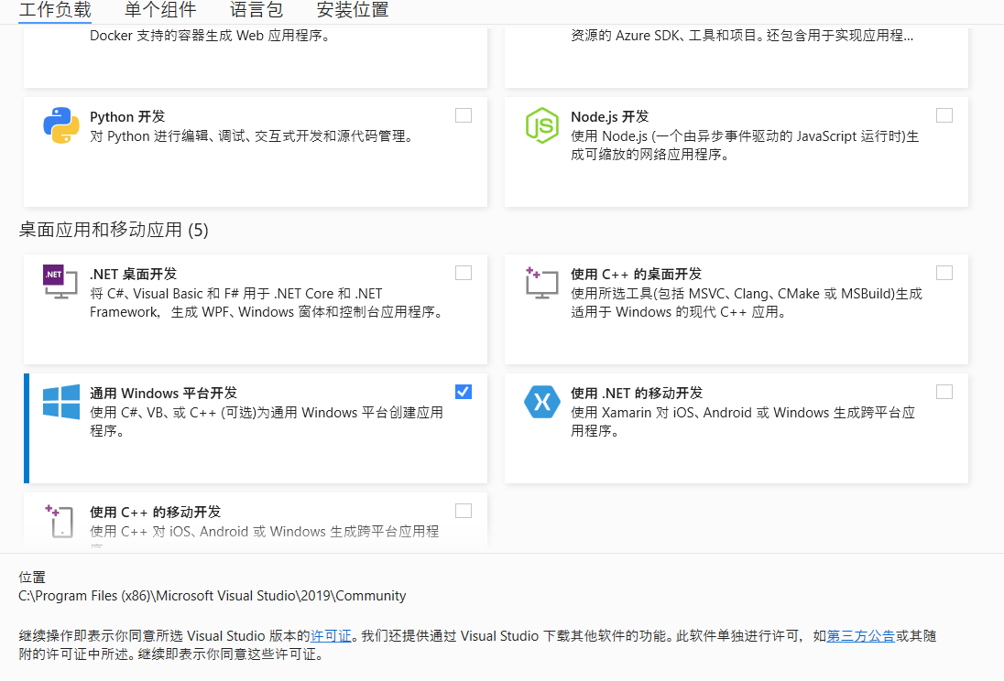Click the Xamarin X icon
This screenshot has height=681, width=1004.
coord(541,402)
